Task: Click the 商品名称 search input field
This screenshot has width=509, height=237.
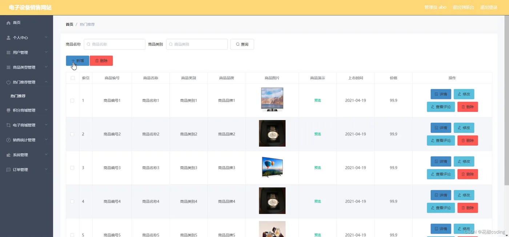Action: pyautogui.click(x=115, y=44)
